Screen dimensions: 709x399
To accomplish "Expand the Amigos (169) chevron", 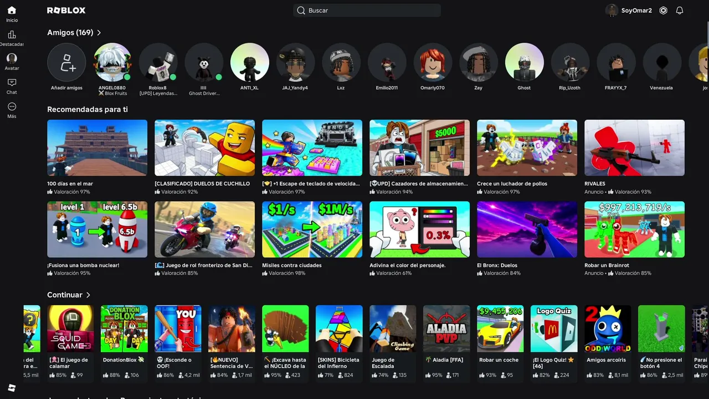I will [99, 33].
